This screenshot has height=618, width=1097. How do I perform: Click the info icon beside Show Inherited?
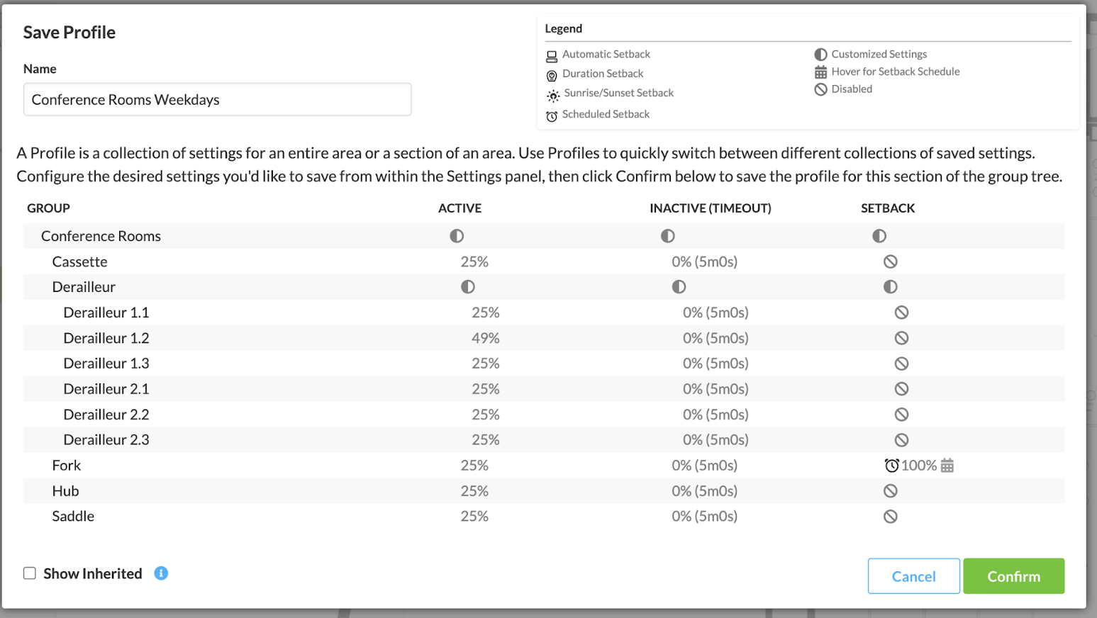tap(161, 573)
